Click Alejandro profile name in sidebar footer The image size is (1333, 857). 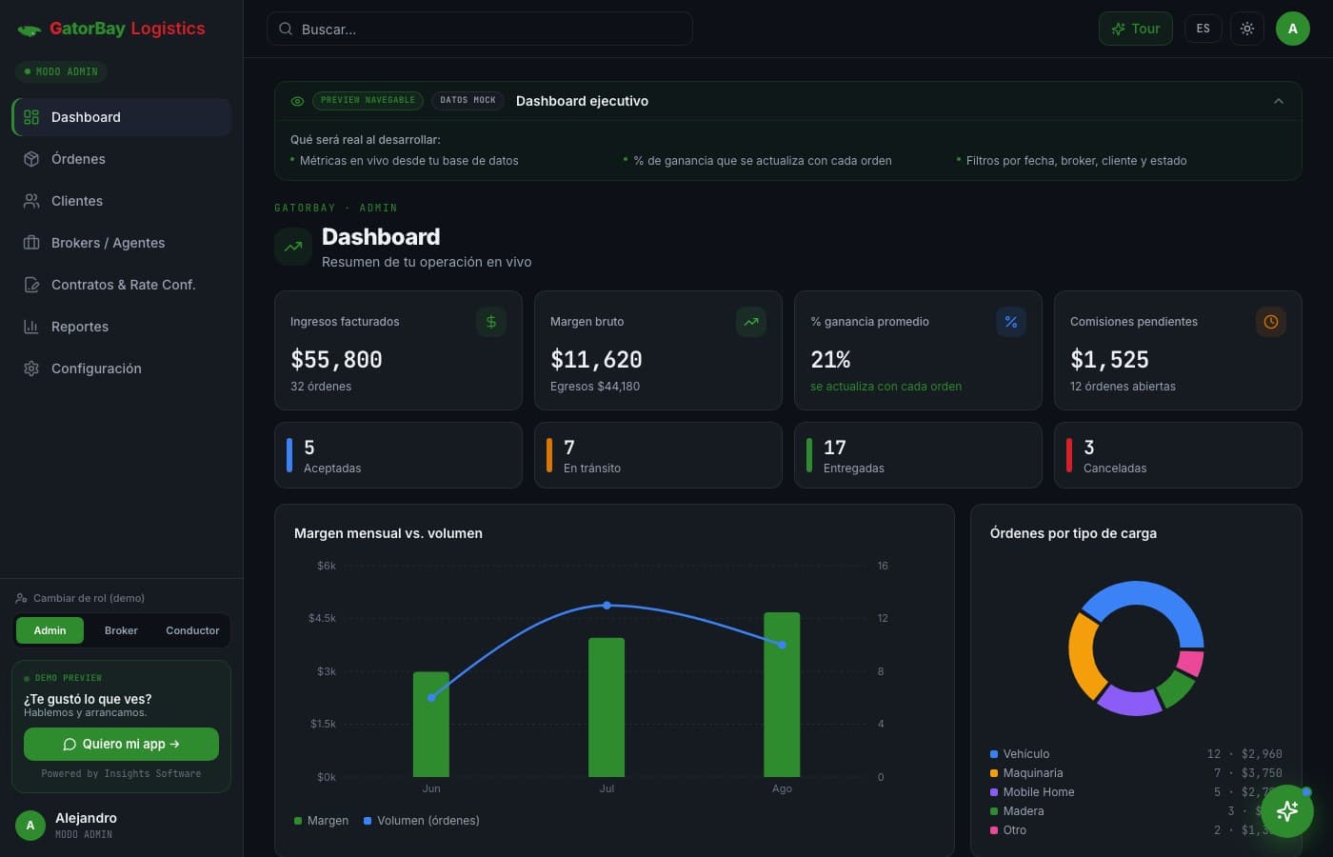pyautogui.click(x=86, y=818)
